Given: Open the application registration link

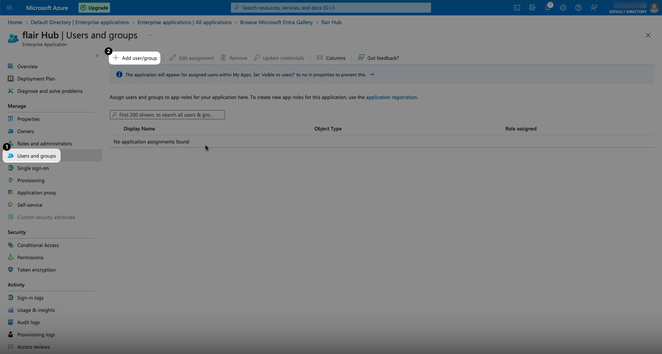Looking at the screenshot, I should 391,97.
